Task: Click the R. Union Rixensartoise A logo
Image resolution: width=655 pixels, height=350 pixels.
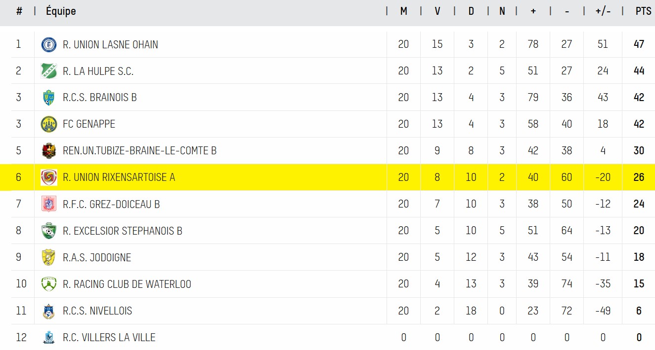Action: pyautogui.click(x=48, y=177)
